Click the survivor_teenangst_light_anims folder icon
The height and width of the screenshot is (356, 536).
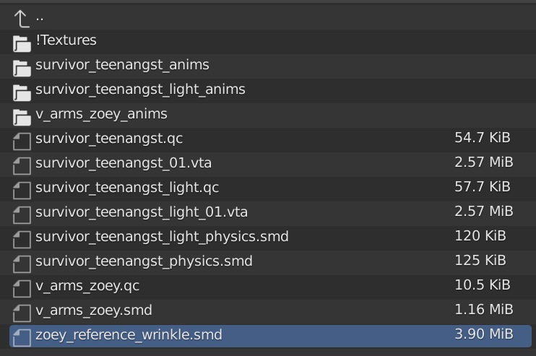pyautogui.click(x=22, y=92)
